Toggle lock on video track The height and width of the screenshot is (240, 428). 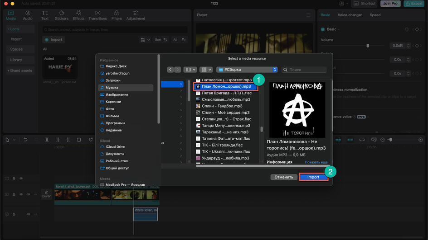click(x=14, y=194)
